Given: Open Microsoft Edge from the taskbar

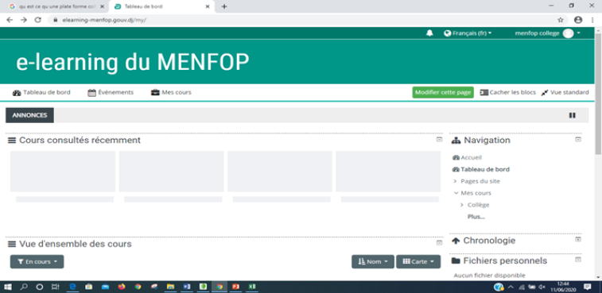Looking at the screenshot, I should pyautogui.click(x=72, y=287).
